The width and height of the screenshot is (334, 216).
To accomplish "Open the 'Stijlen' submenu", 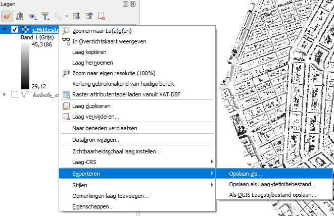I will point(137,185).
